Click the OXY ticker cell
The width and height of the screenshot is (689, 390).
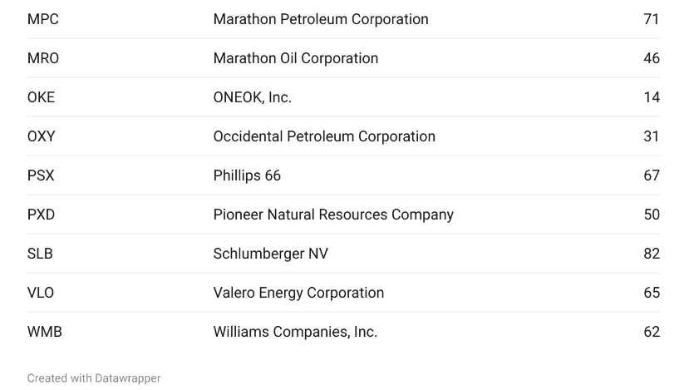point(42,136)
